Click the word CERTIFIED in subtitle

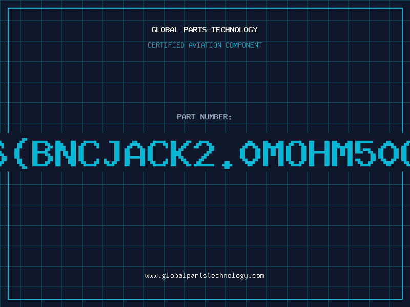[x=166, y=45]
